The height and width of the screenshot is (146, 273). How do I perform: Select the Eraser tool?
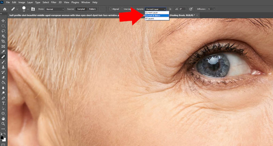[x=3, y=77]
